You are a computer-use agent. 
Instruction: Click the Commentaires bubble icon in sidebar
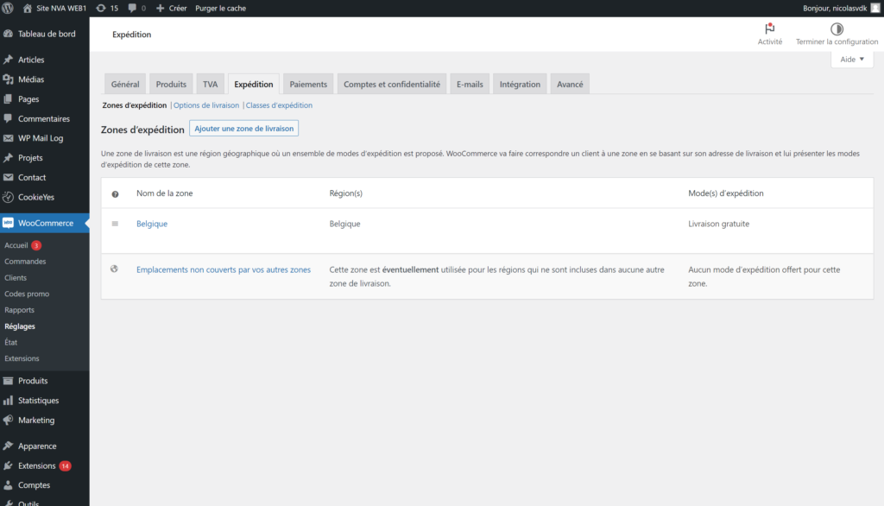pyautogui.click(x=8, y=118)
